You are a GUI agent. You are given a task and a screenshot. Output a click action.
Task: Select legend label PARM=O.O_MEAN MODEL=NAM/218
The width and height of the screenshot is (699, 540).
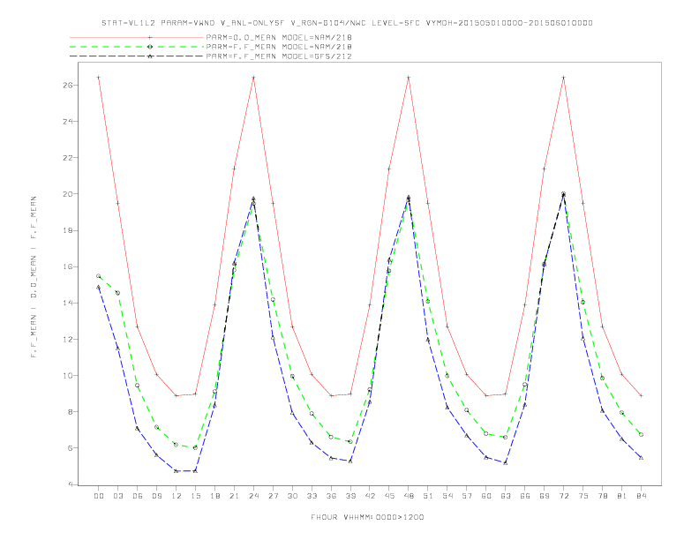tap(279, 37)
